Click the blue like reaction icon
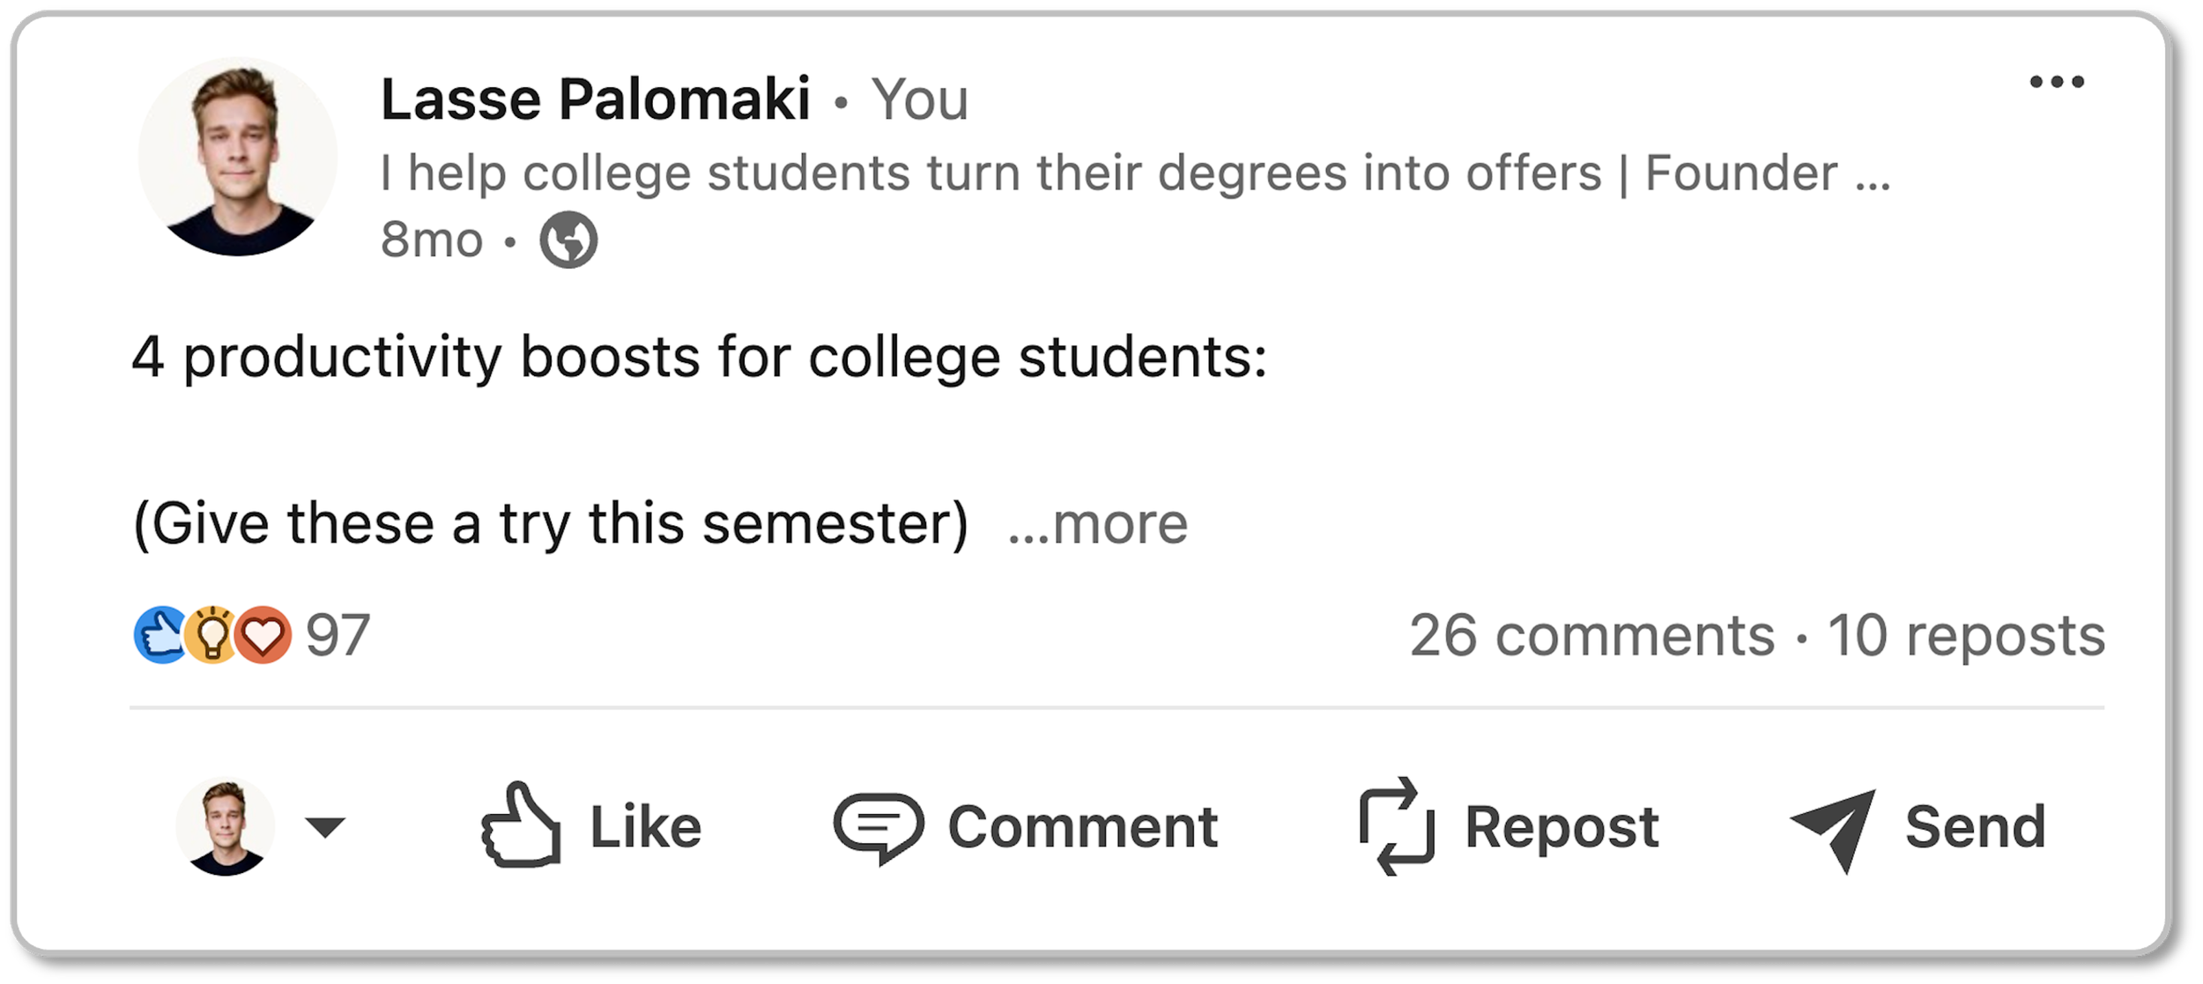Screen dimensions: 2203x984 (160, 635)
